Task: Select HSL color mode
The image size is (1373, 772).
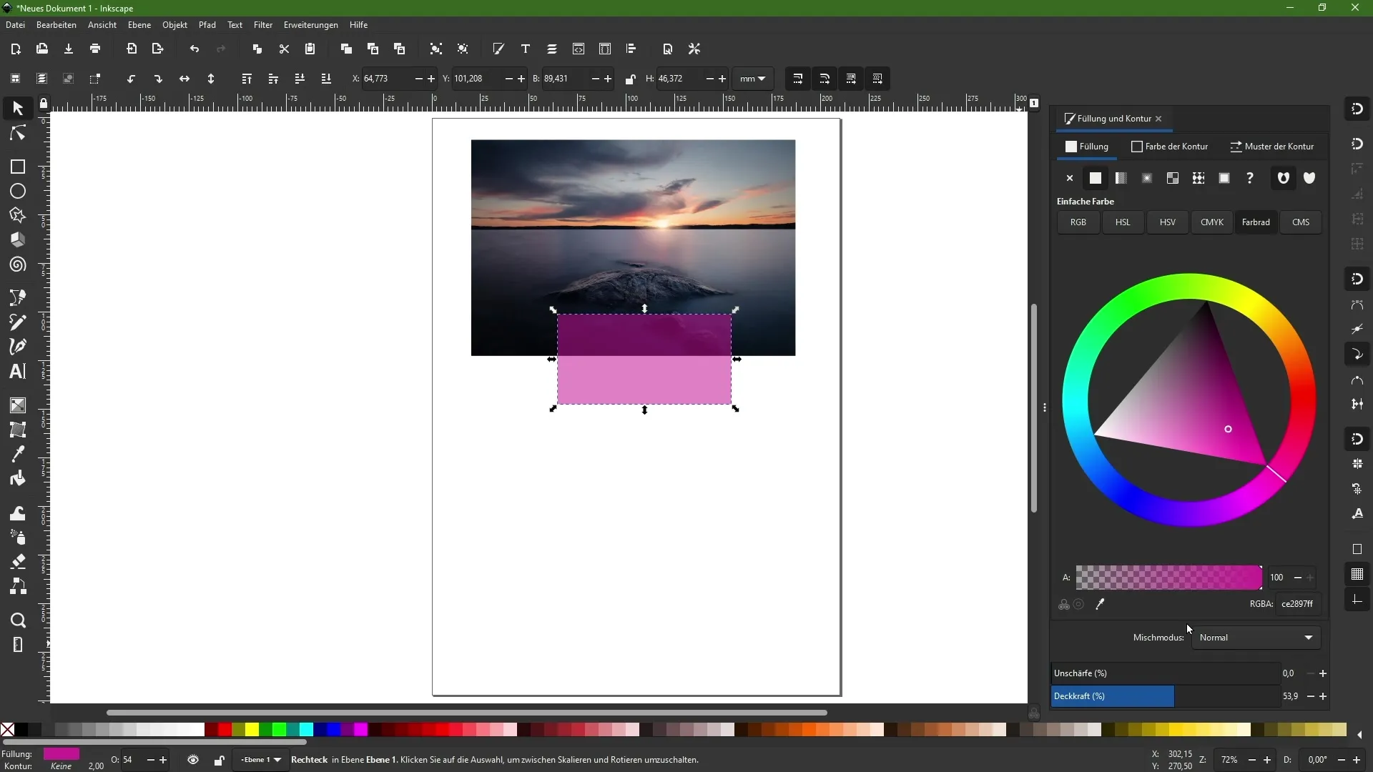Action: click(1123, 222)
